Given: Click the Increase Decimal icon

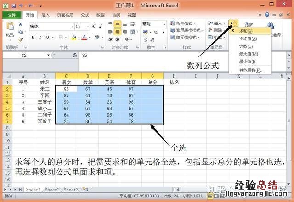Looking at the screenshot, I should [x=145, y=40].
